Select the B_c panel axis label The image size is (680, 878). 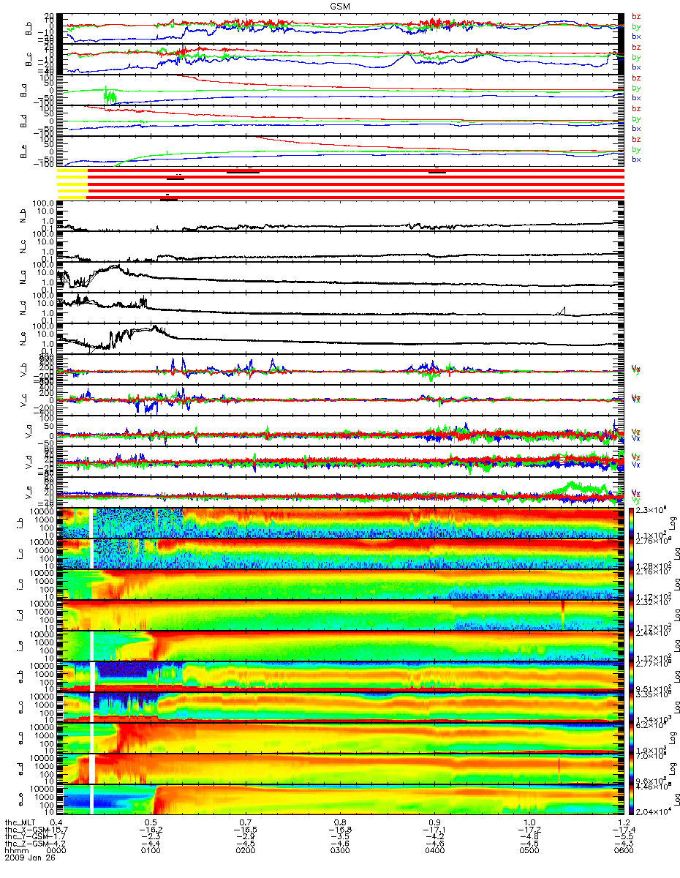[29, 61]
